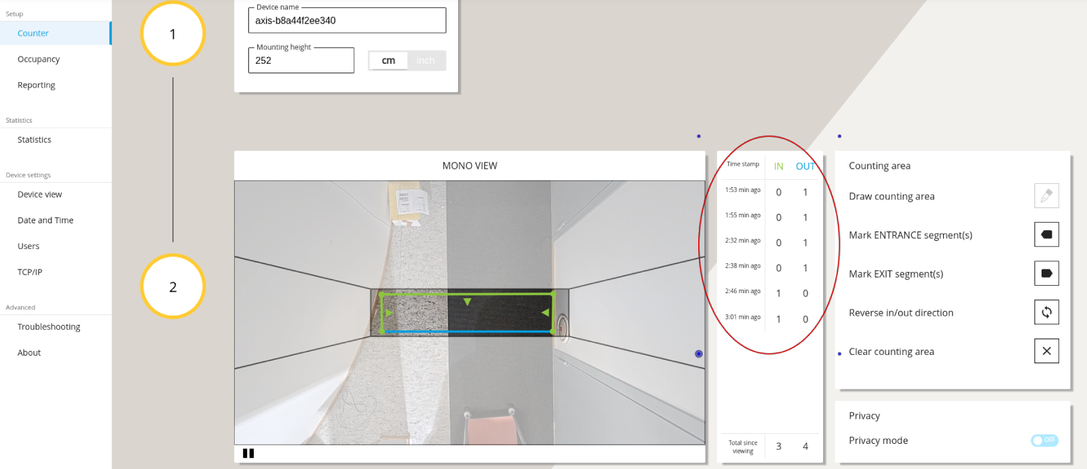
Task: Click the camera mono view image
Action: tap(470, 312)
